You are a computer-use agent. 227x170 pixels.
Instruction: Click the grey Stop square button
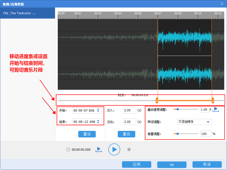coord(129,149)
